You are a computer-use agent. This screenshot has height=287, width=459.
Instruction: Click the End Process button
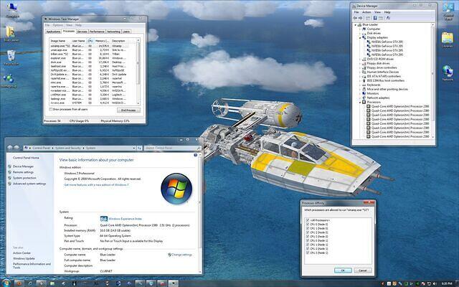127,110
